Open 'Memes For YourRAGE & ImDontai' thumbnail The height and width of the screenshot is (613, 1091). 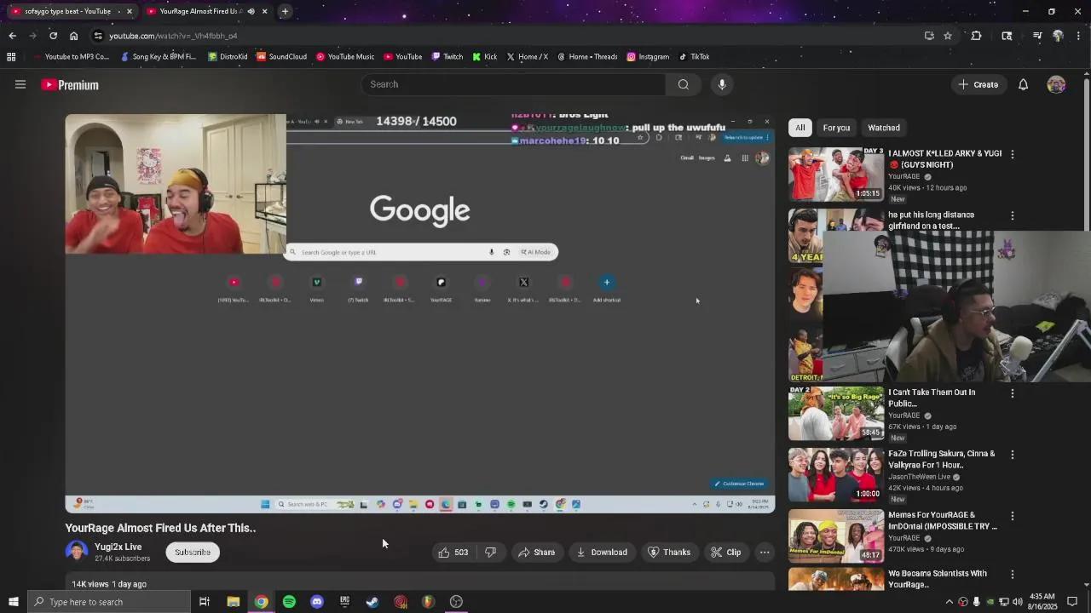tap(836, 536)
